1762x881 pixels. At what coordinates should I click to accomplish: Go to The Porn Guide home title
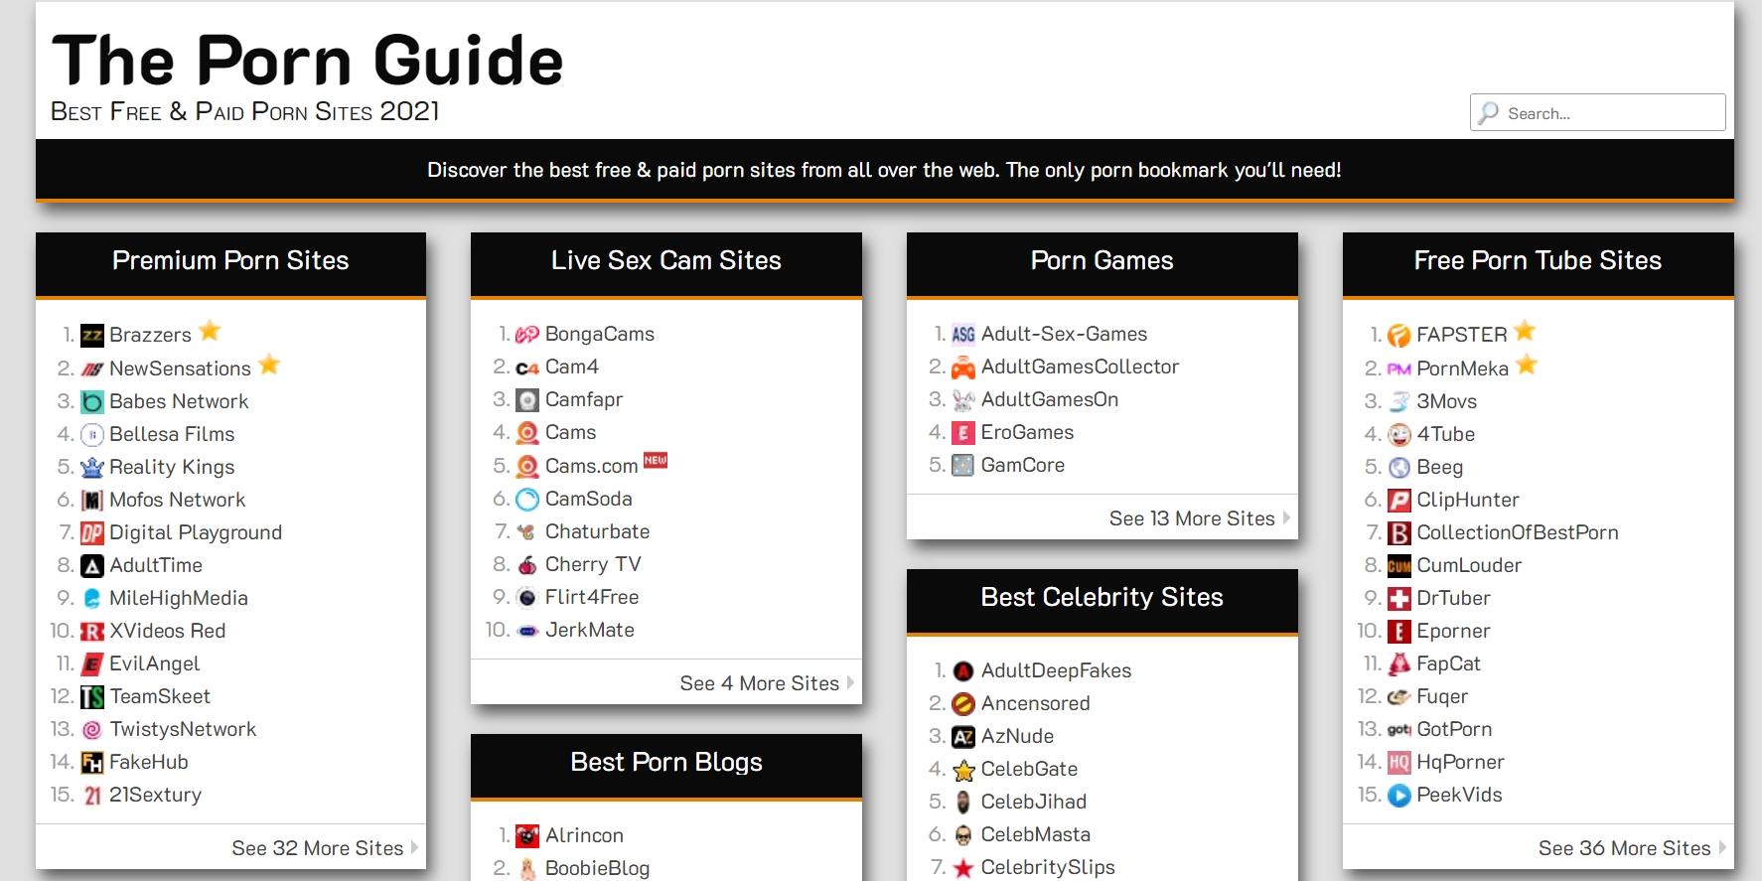[x=307, y=61]
